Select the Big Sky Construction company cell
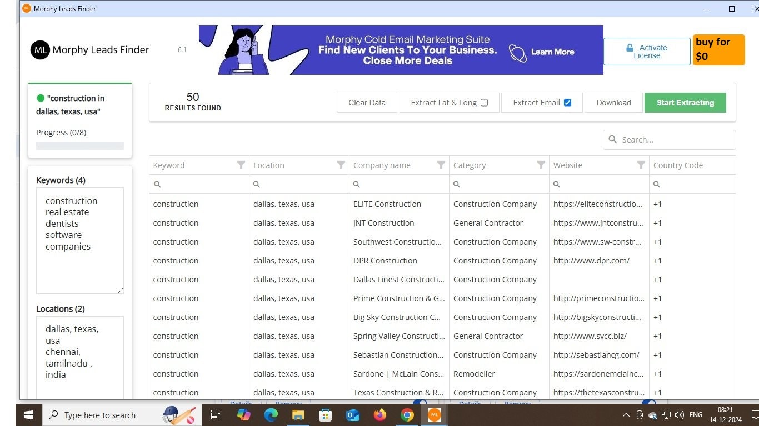This screenshot has height=426, width=759. tap(399, 317)
